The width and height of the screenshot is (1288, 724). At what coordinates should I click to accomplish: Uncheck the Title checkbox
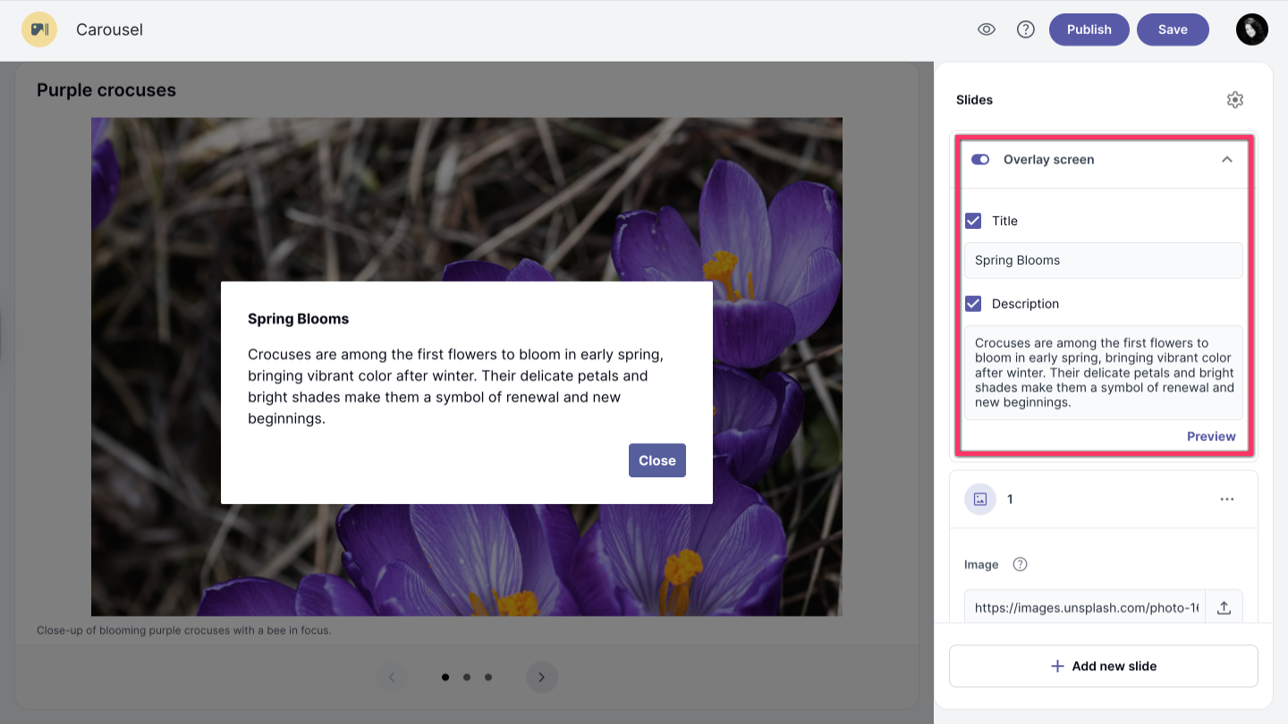tap(973, 221)
